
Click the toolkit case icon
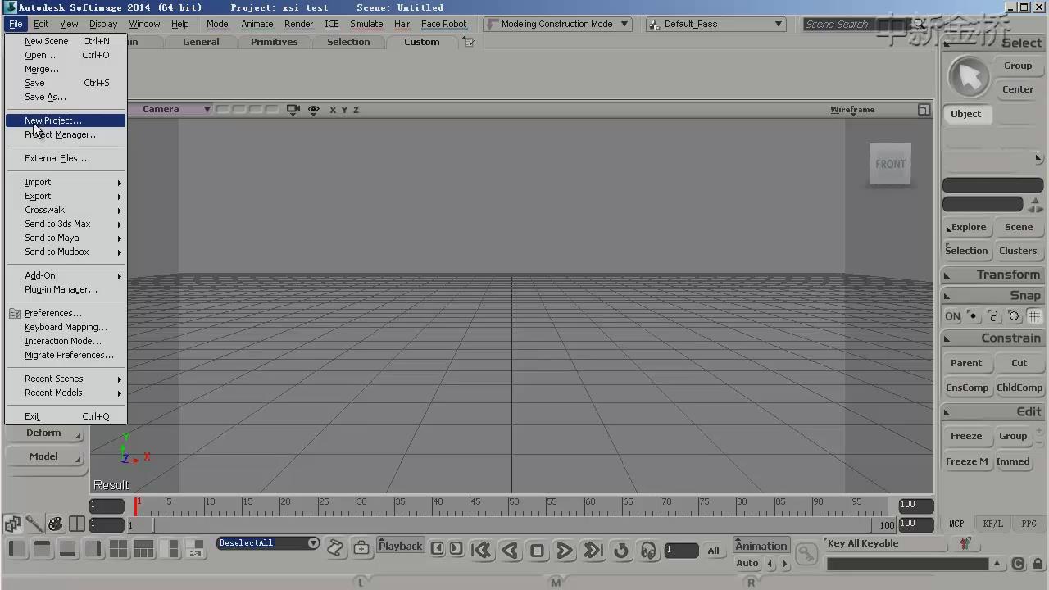coord(361,547)
